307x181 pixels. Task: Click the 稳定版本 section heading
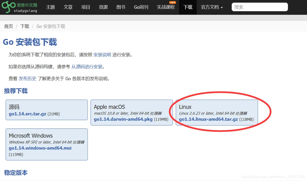16,173
